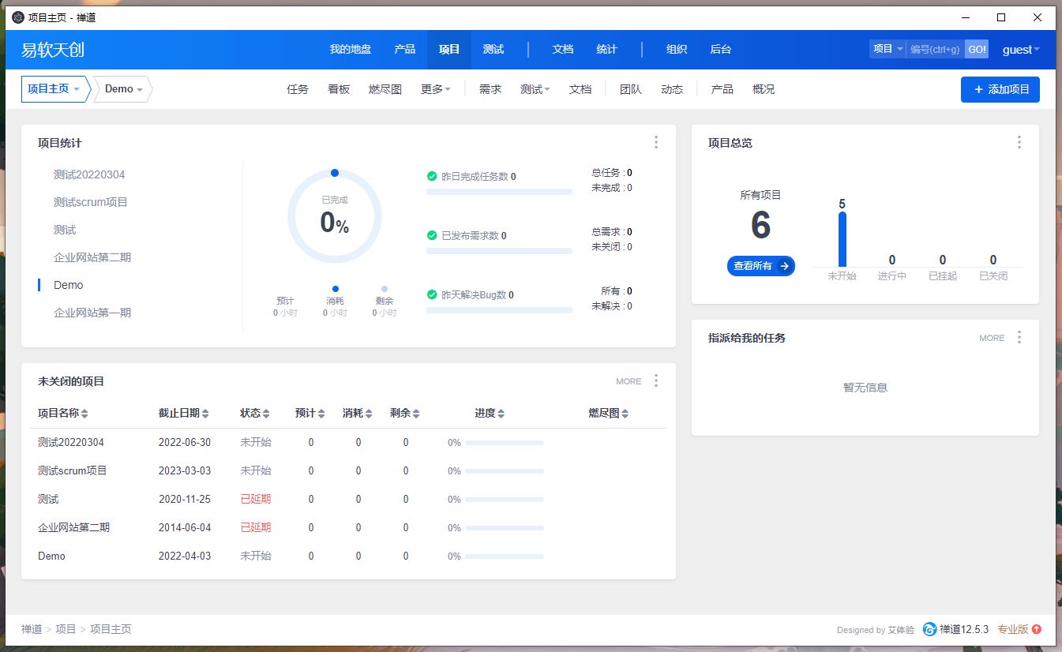The width and height of the screenshot is (1062, 652).
Task: Click the 专业版 upgrade arrow icon
Action: (x=1037, y=629)
